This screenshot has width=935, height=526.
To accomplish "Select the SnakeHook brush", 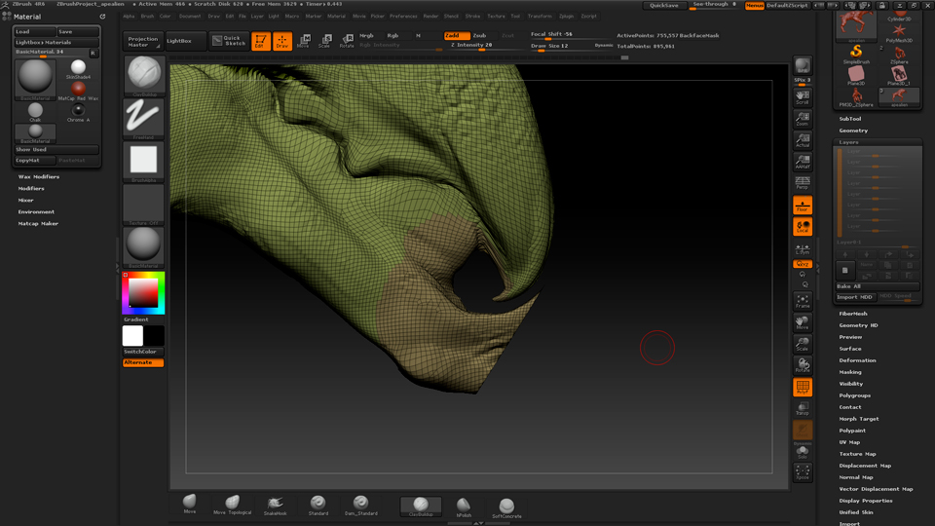I will point(276,506).
